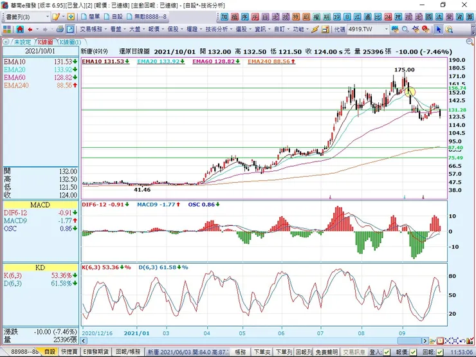Click the yellow plus add-bookmark icon
476x357 pixels.
71,17
